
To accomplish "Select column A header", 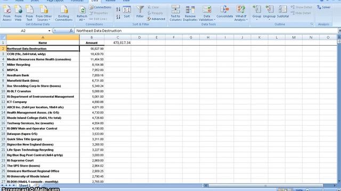I will 43,38.
